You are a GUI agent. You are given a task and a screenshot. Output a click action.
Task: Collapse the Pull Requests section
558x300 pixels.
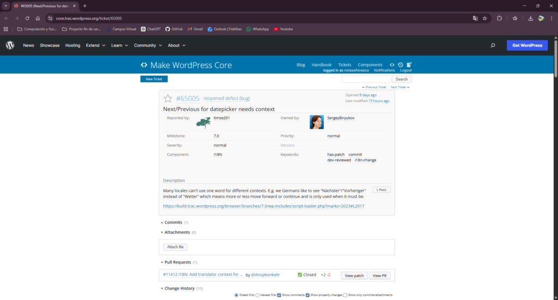(178, 262)
